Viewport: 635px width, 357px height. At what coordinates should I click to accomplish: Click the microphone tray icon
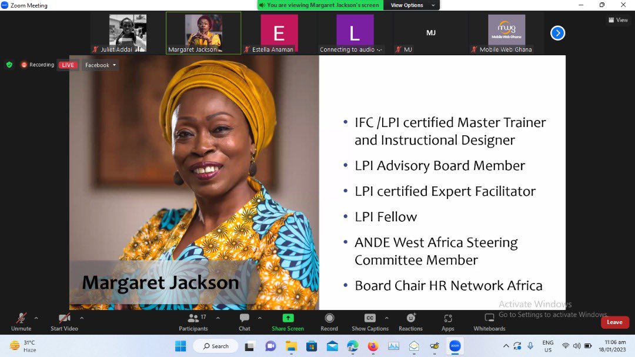(x=530, y=346)
